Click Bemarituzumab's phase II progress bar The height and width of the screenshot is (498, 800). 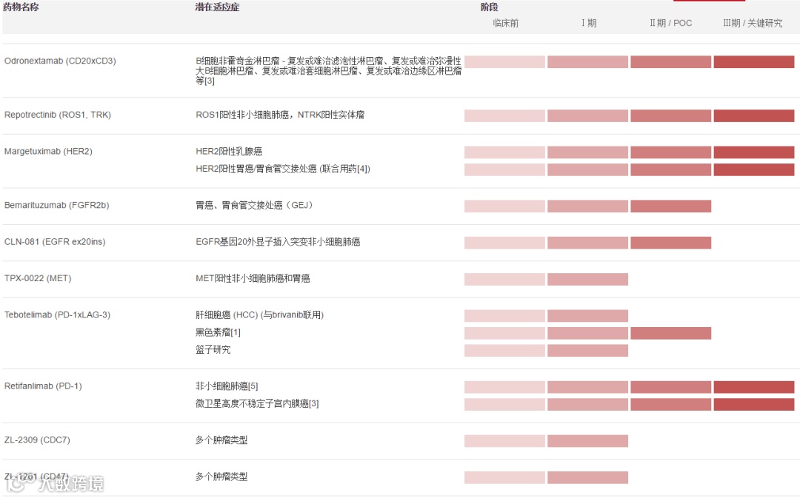click(x=670, y=206)
